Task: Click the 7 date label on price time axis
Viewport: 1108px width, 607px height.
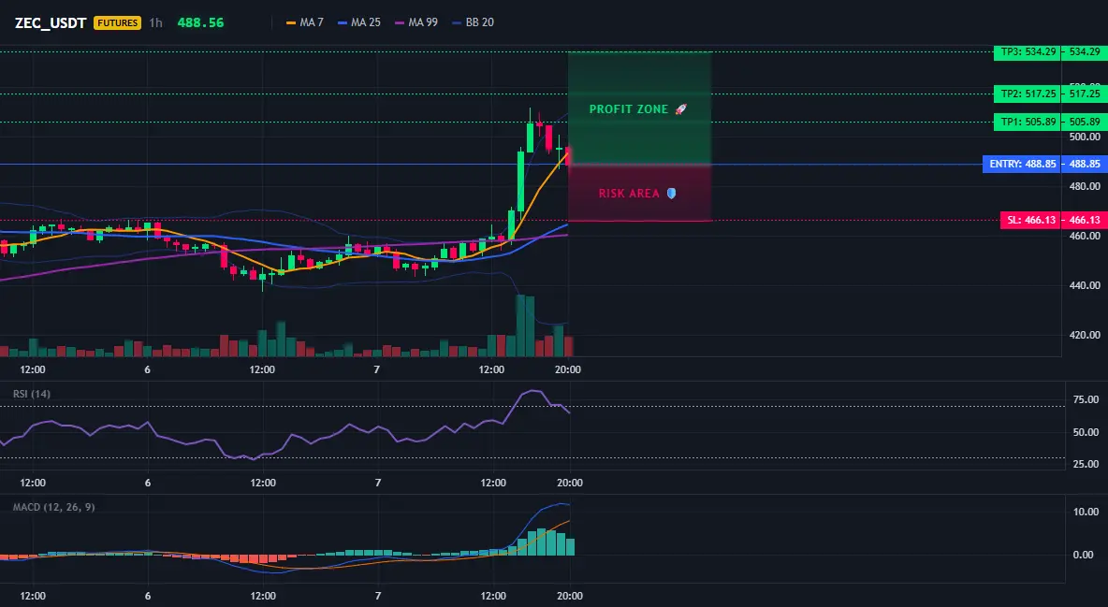Action: [376, 369]
